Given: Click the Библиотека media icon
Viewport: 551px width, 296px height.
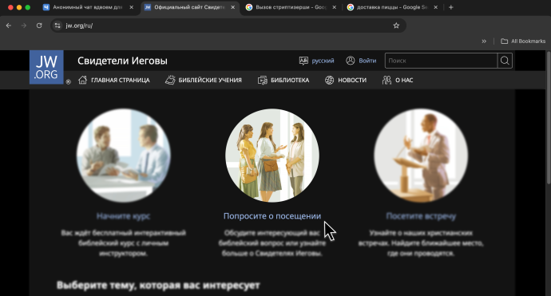Looking at the screenshot, I should click(x=263, y=81).
